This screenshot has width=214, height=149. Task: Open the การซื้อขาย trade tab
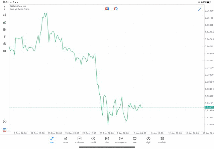click(80, 140)
